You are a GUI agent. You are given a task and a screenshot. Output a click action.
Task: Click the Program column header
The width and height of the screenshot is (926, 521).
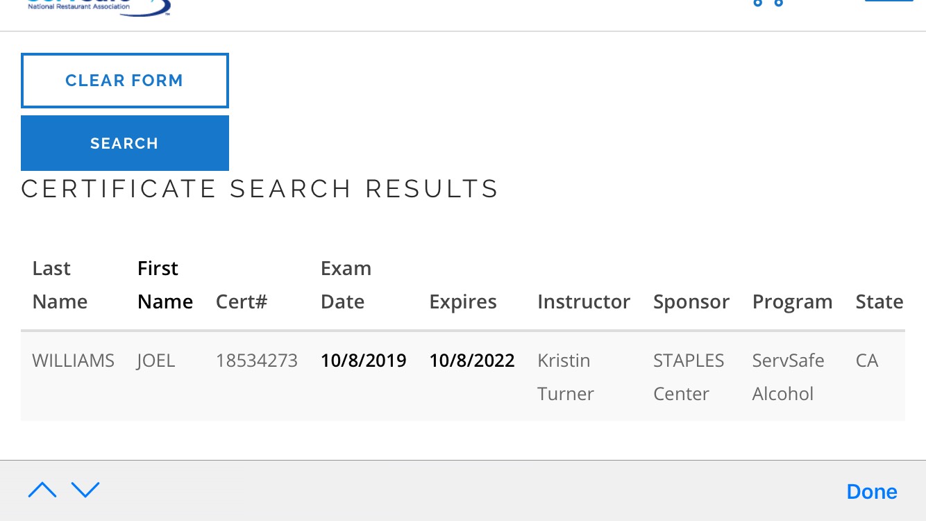(792, 302)
